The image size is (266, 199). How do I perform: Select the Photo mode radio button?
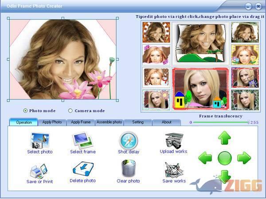[25, 111]
